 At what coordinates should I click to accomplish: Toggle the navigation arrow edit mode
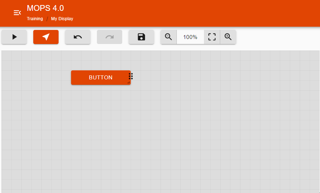pos(46,37)
